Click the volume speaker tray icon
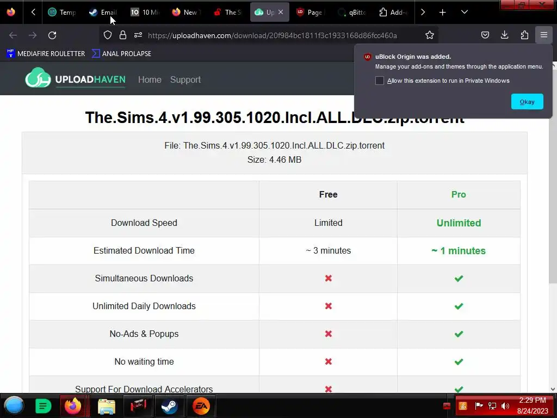This screenshot has height=418, width=557. coord(505,405)
